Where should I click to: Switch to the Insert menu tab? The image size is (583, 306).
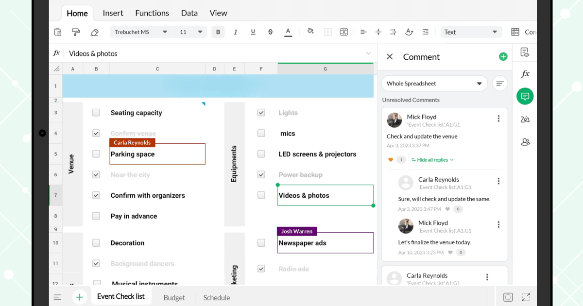[113, 13]
